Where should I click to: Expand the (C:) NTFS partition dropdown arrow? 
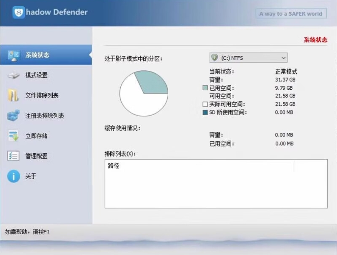click(283, 58)
